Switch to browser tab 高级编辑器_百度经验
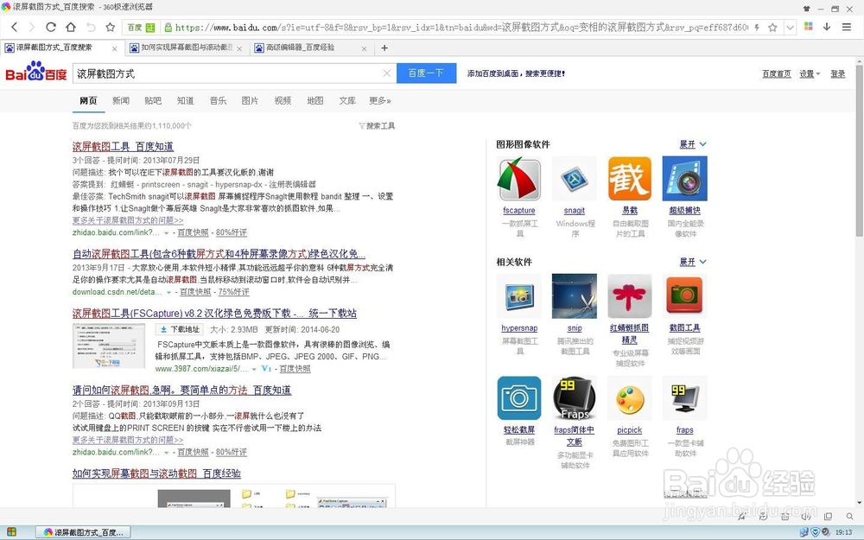The width and height of the screenshot is (864, 540). [x=311, y=48]
